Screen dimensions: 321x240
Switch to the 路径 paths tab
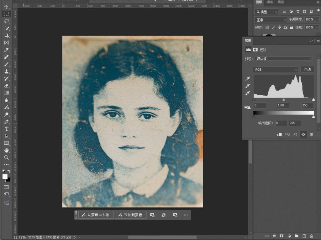click(281, 2)
